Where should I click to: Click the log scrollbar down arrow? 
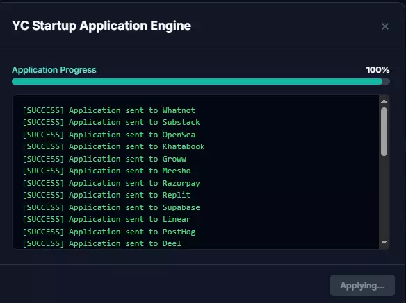point(384,242)
